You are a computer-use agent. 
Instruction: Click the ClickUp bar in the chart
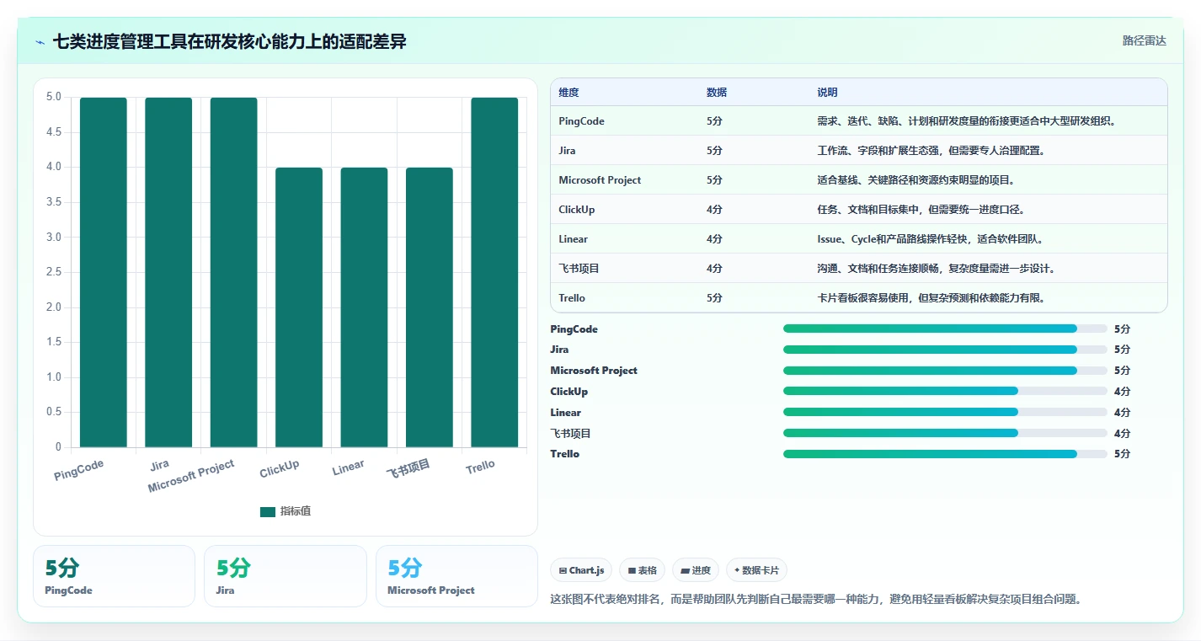point(299,307)
